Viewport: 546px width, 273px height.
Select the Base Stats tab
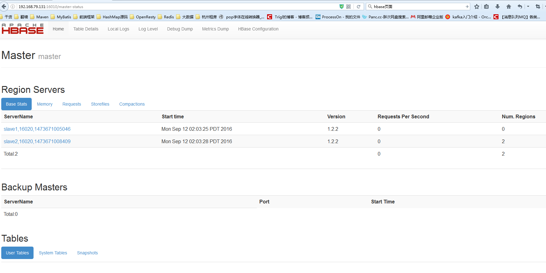(x=16, y=104)
